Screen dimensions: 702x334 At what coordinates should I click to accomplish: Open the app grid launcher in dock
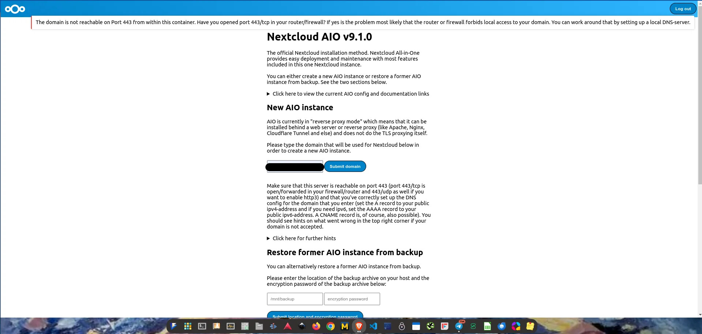[x=188, y=326]
